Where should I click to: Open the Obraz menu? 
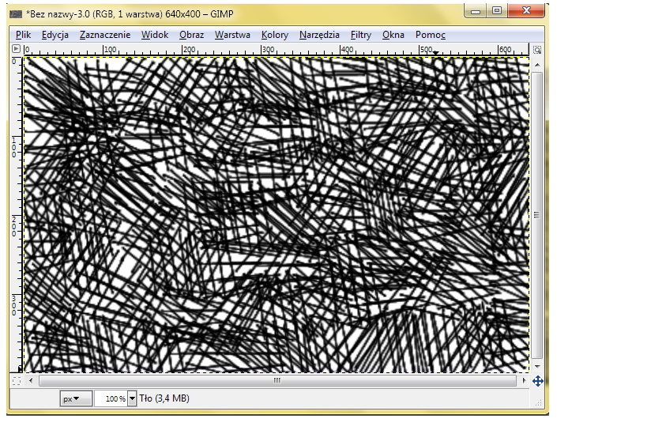point(191,35)
